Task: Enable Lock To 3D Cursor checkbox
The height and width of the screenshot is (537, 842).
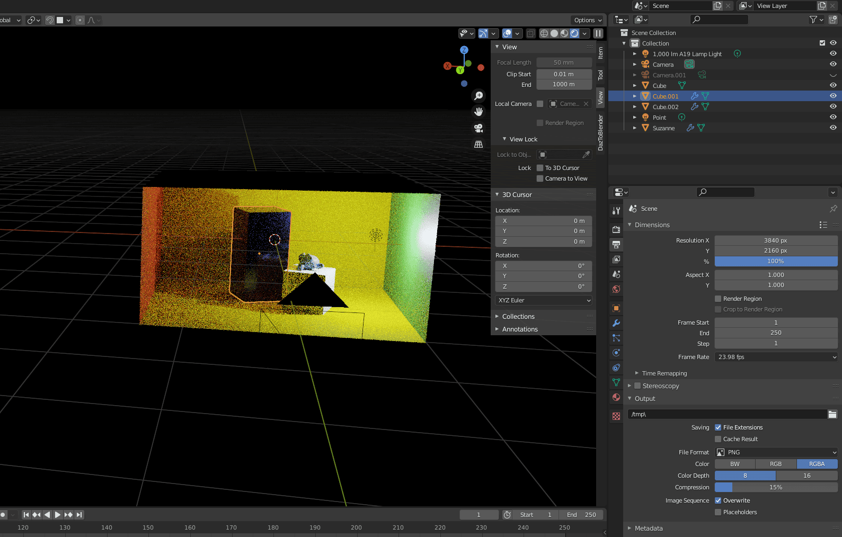Action: pyautogui.click(x=540, y=168)
